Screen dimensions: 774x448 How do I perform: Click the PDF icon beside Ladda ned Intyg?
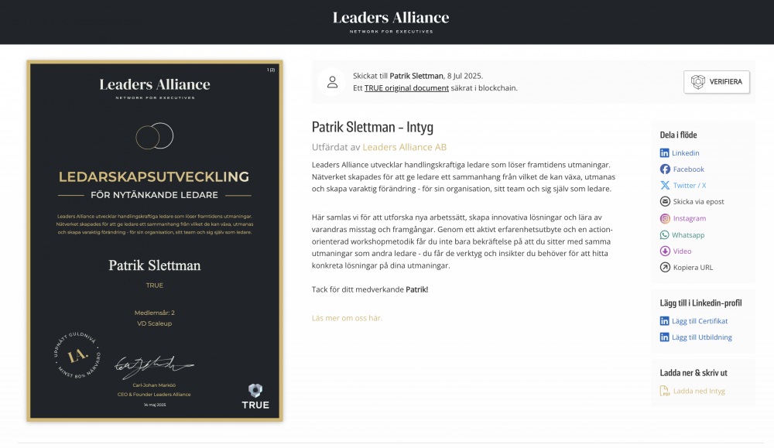(x=664, y=391)
